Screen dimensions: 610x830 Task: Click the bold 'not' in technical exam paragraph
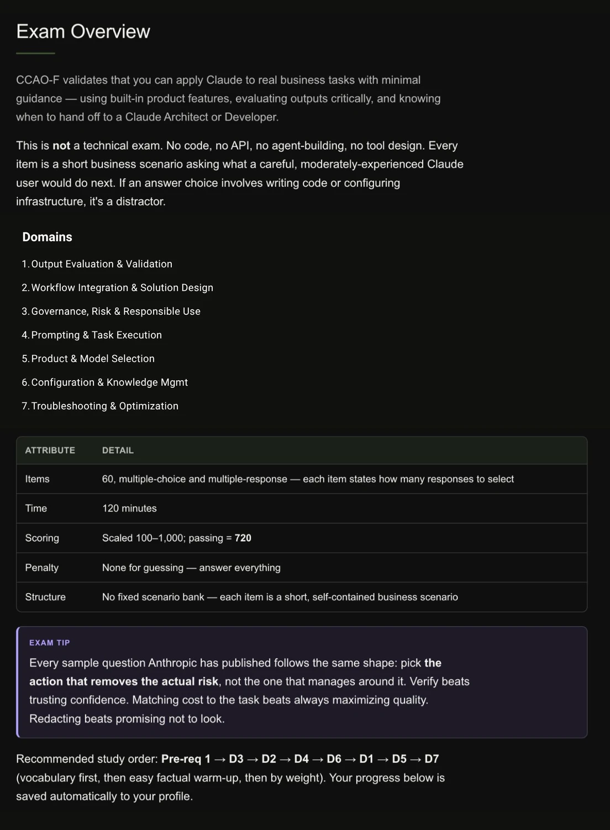coord(61,146)
